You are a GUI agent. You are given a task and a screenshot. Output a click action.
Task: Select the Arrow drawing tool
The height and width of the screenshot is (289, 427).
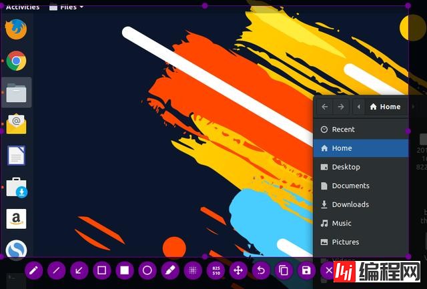(x=79, y=270)
